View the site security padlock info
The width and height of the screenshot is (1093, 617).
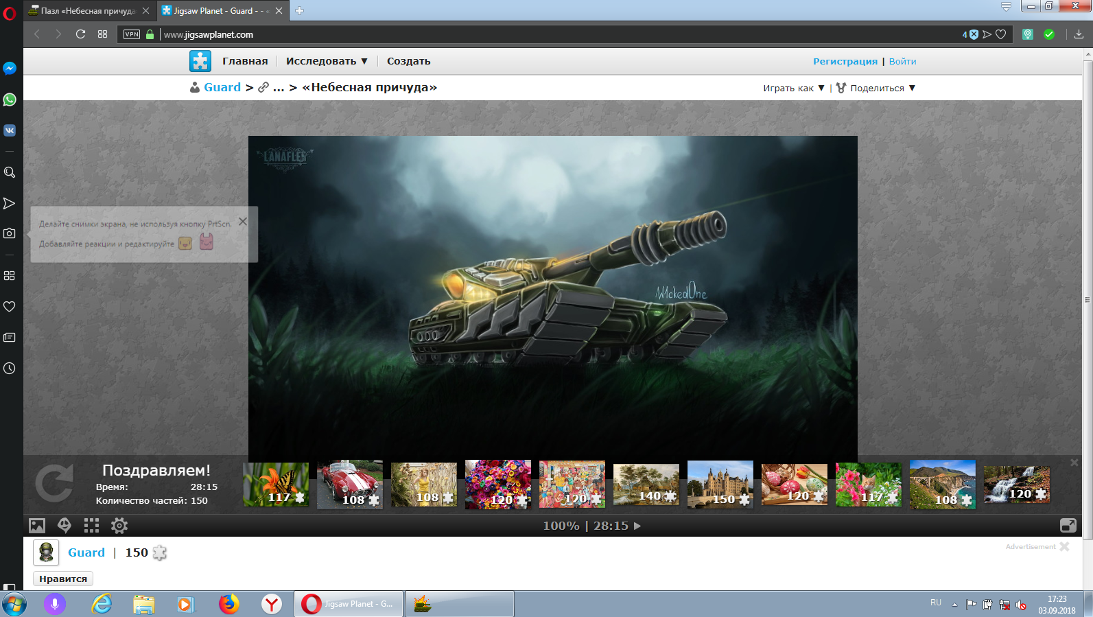(150, 34)
